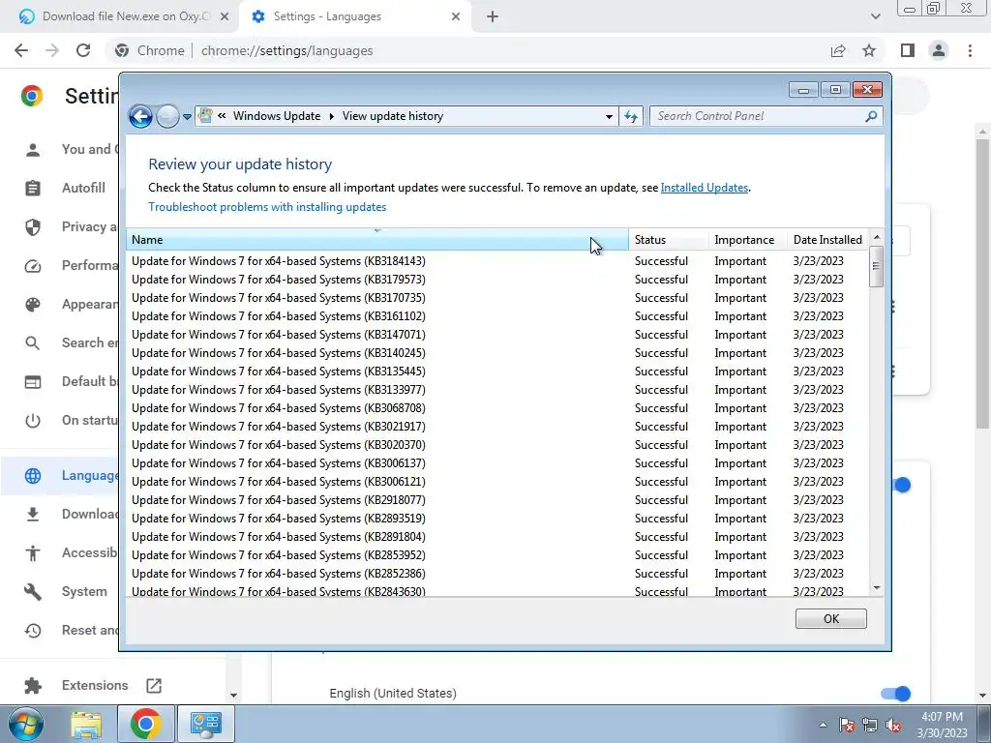
Task: Sort by the Date Installed column header
Action: (827, 240)
